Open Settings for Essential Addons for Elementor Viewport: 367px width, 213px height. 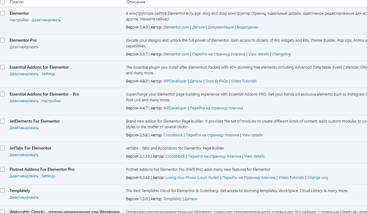click(x=48, y=74)
